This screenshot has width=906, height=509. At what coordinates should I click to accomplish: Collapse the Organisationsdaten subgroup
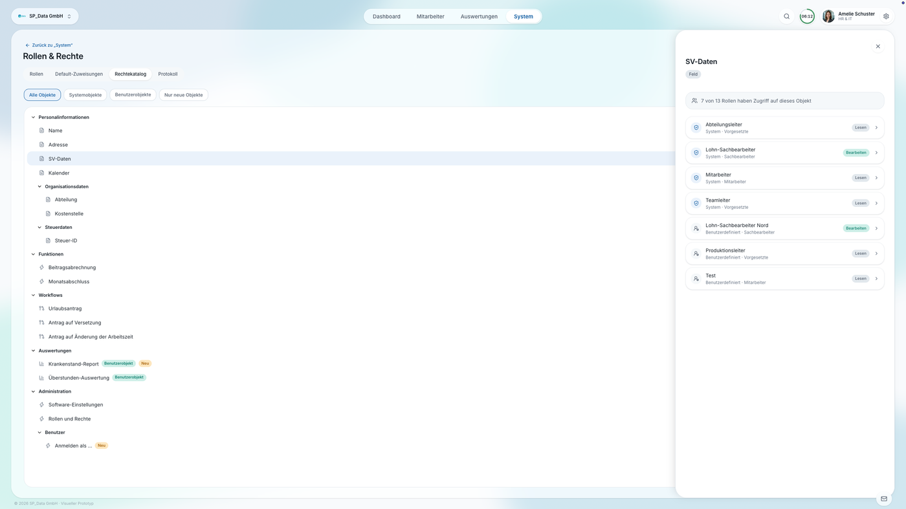click(x=39, y=186)
